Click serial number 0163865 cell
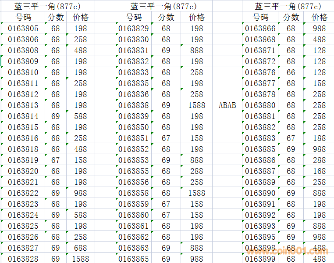Viewport: 334px width, 263px height. pos(134,259)
